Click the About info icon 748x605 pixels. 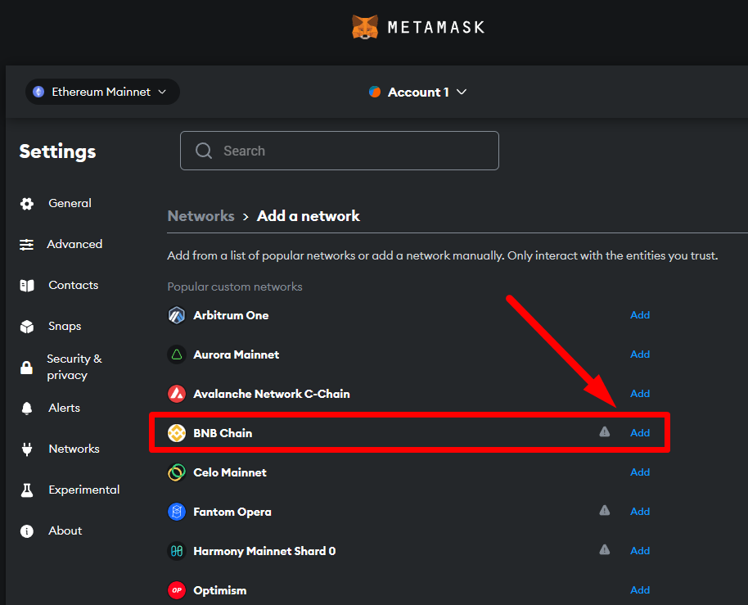click(27, 531)
